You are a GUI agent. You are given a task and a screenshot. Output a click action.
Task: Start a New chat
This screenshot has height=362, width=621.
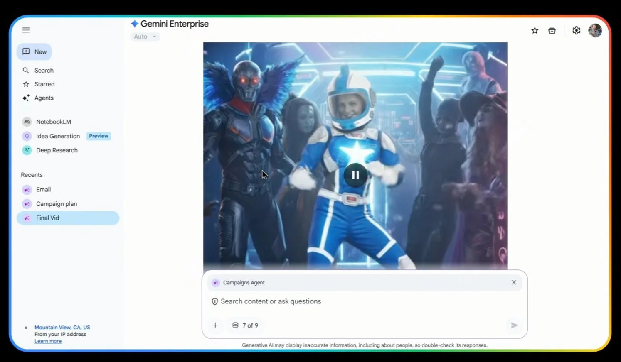click(34, 52)
